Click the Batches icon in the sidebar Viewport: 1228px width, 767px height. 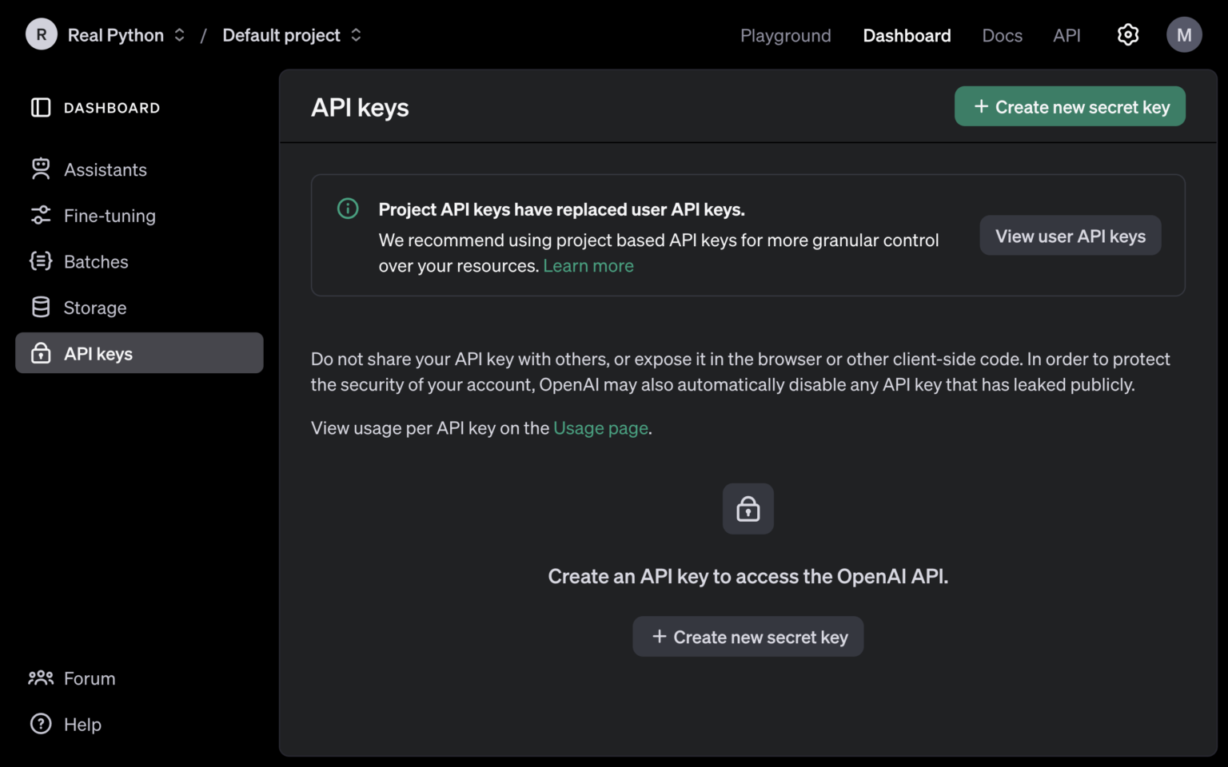tap(40, 261)
